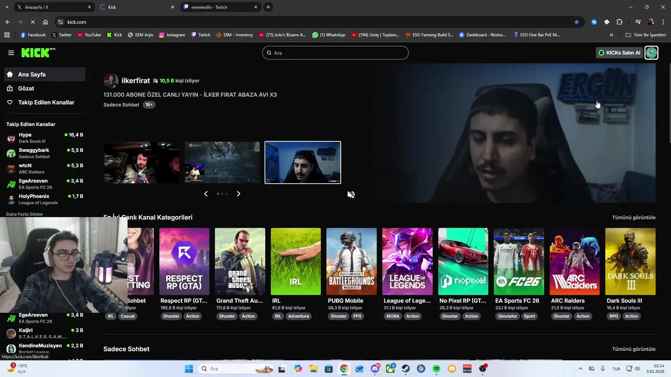This screenshot has width=671, height=377.
Task: Open the No Pixel RP category card
Action: tap(463, 261)
